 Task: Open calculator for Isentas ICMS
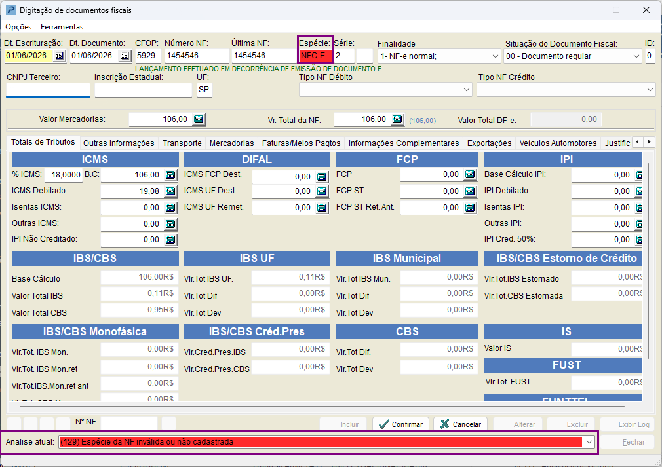point(170,208)
